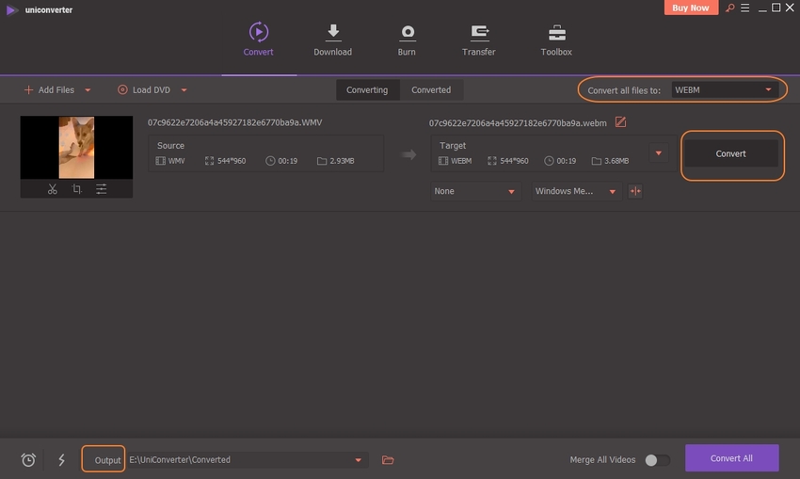
Task: Open the Load DVD dropdown arrow
Action: click(x=184, y=90)
